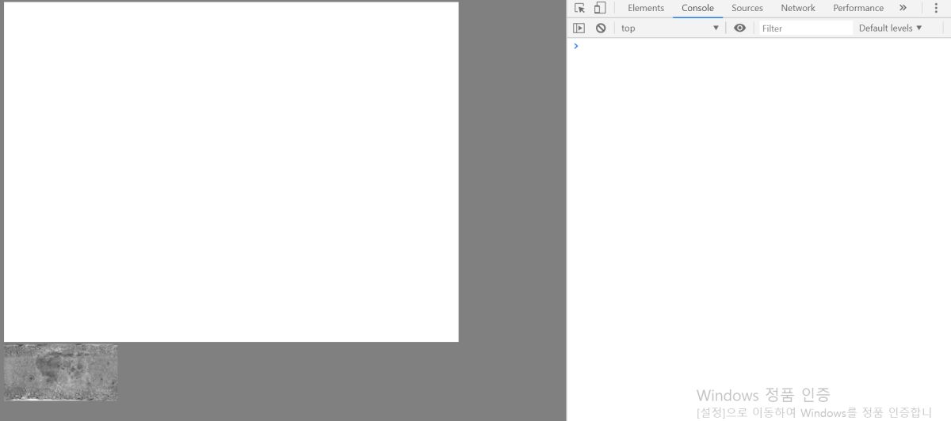Screen dimensions: 951x421
Task: Open the Sources tab
Action: (x=747, y=8)
